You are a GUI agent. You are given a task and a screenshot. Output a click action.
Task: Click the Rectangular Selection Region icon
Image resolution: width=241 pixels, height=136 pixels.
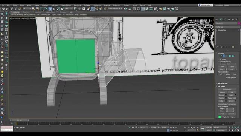(x=41, y=9)
